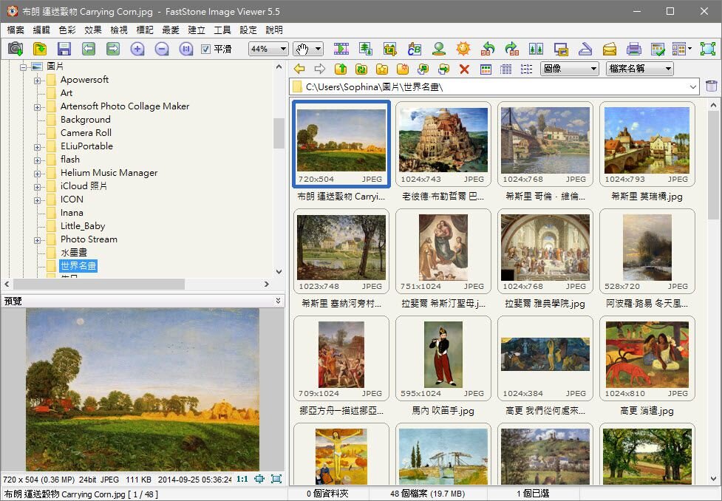Select the 水墨畫 folder in the tree
This screenshot has width=722, height=501.
tap(74, 252)
